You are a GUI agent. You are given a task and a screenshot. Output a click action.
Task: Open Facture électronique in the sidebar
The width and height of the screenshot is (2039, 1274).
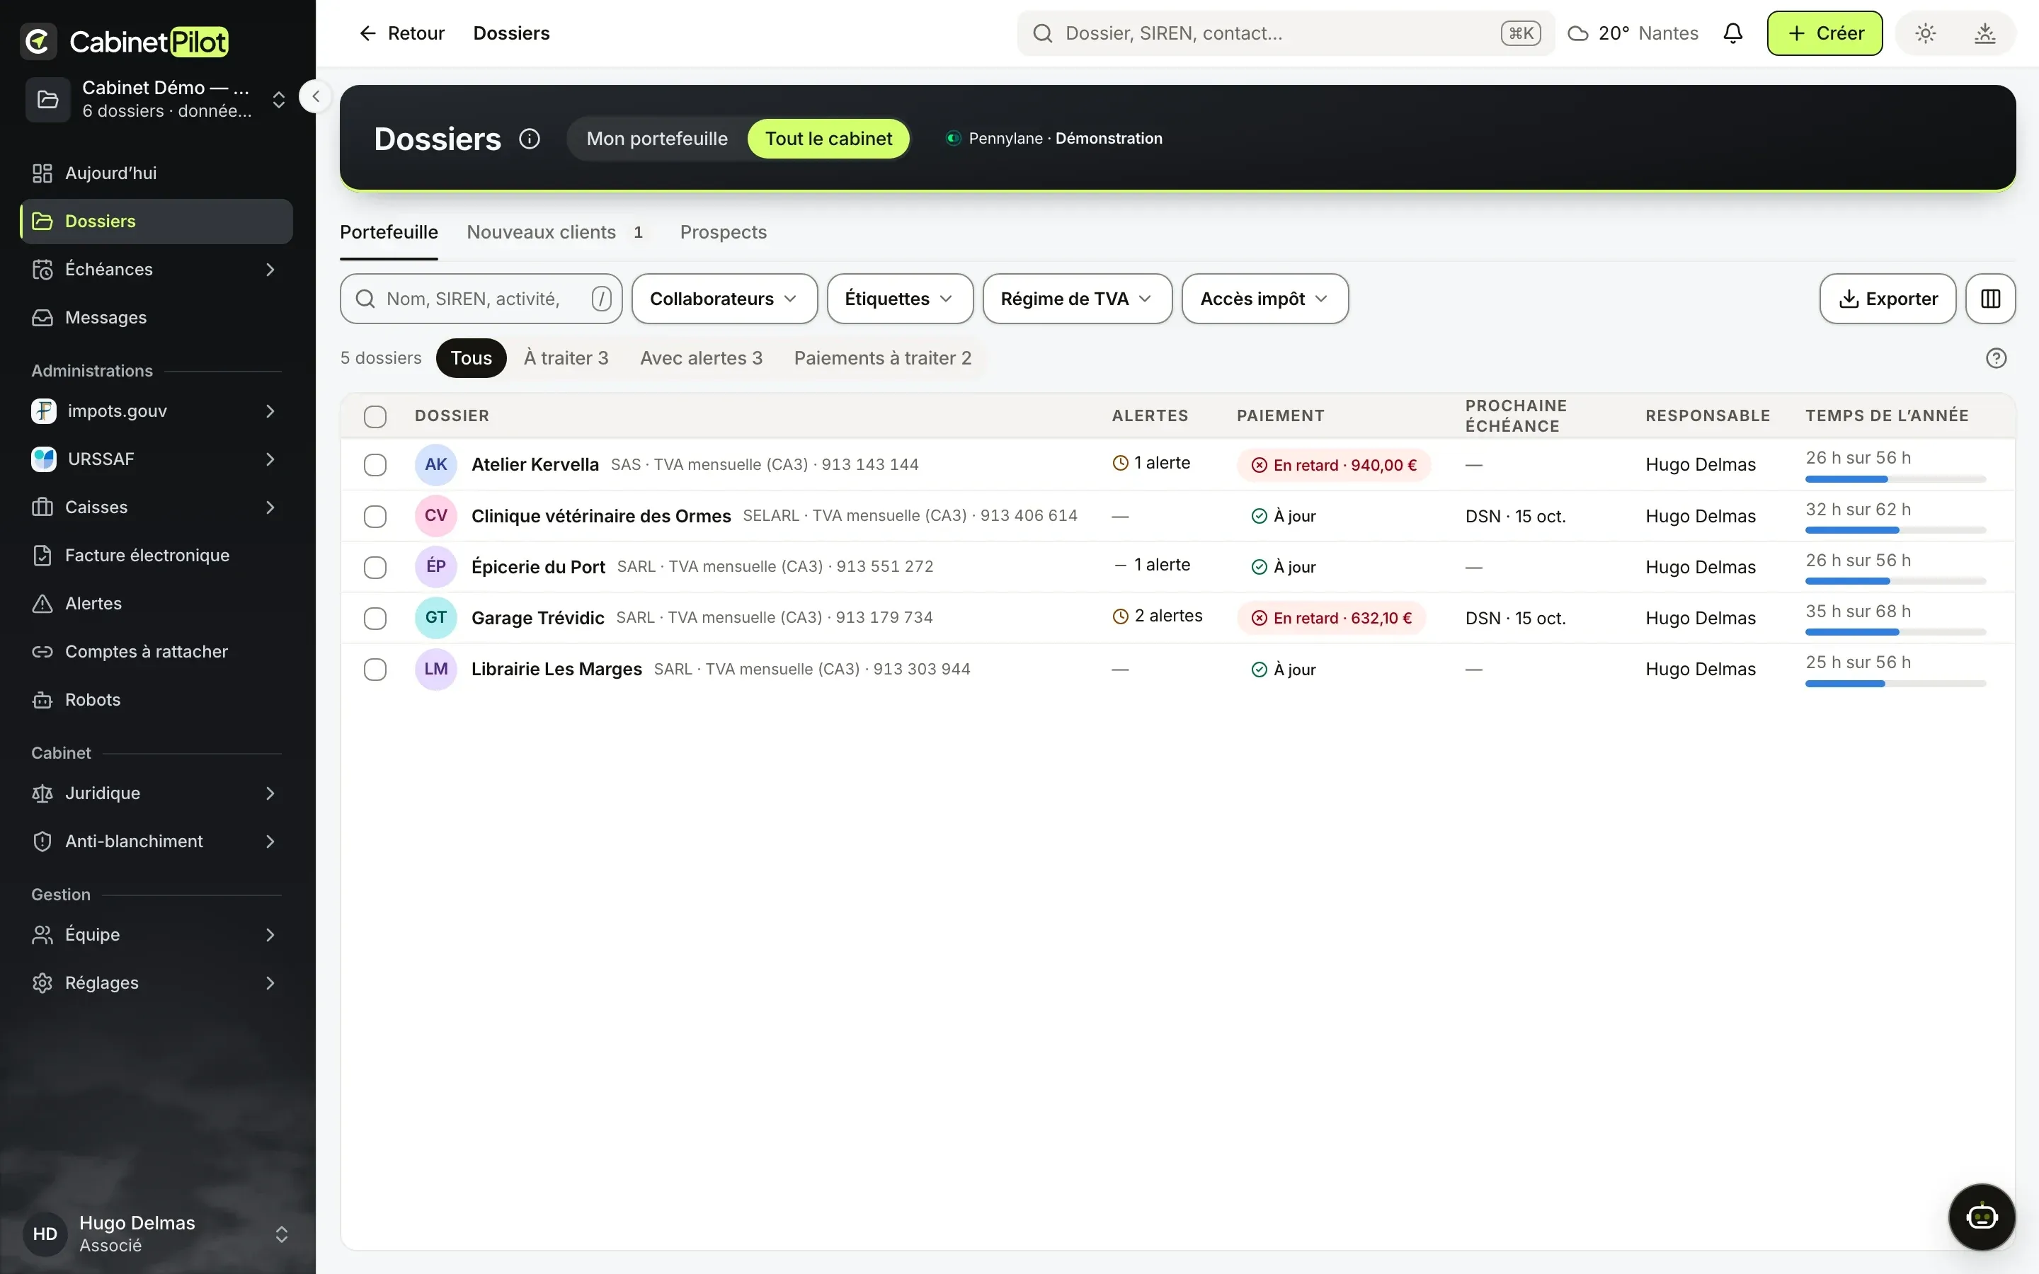156,556
